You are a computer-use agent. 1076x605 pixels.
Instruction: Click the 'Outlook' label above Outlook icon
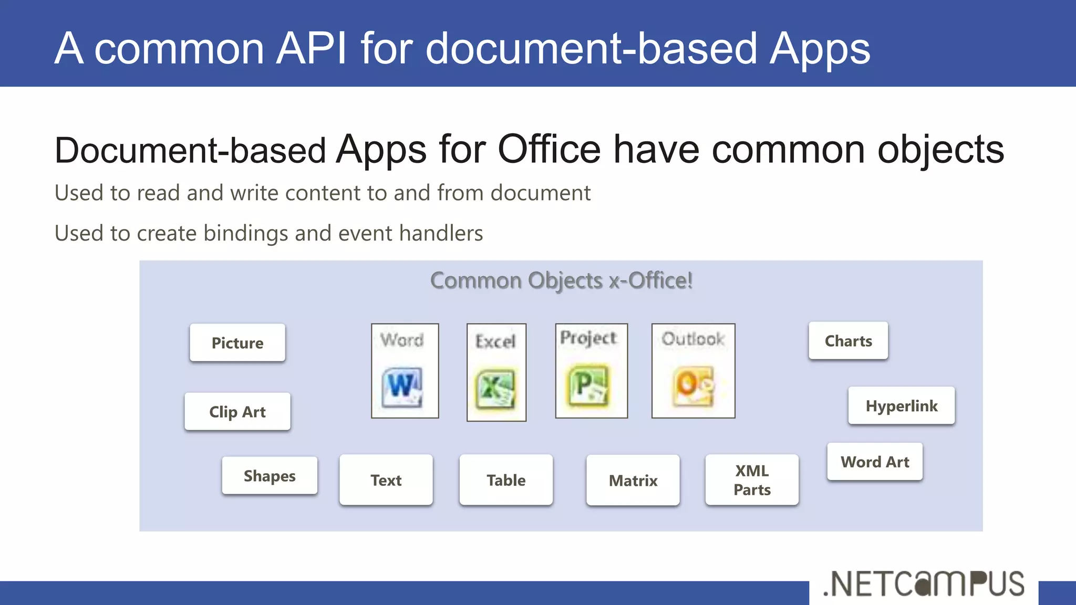coord(693,339)
